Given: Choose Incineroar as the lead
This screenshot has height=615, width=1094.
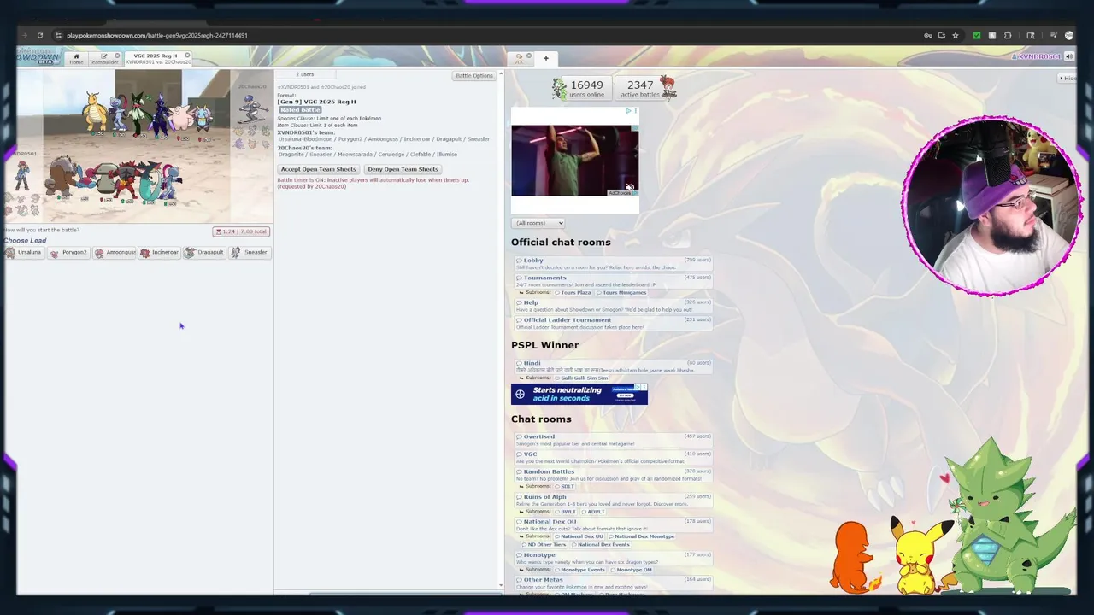Looking at the screenshot, I should coord(160,253).
